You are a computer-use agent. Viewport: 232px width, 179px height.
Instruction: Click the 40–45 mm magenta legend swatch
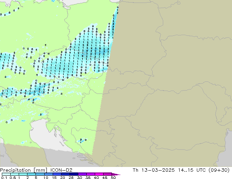coord(99,174)
